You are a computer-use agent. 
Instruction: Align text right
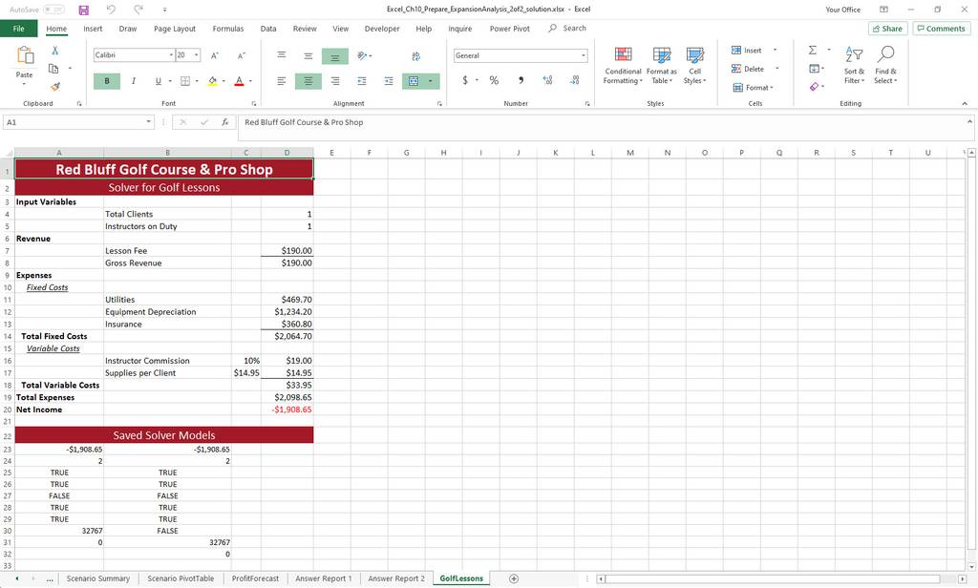[x=335, y=81]
